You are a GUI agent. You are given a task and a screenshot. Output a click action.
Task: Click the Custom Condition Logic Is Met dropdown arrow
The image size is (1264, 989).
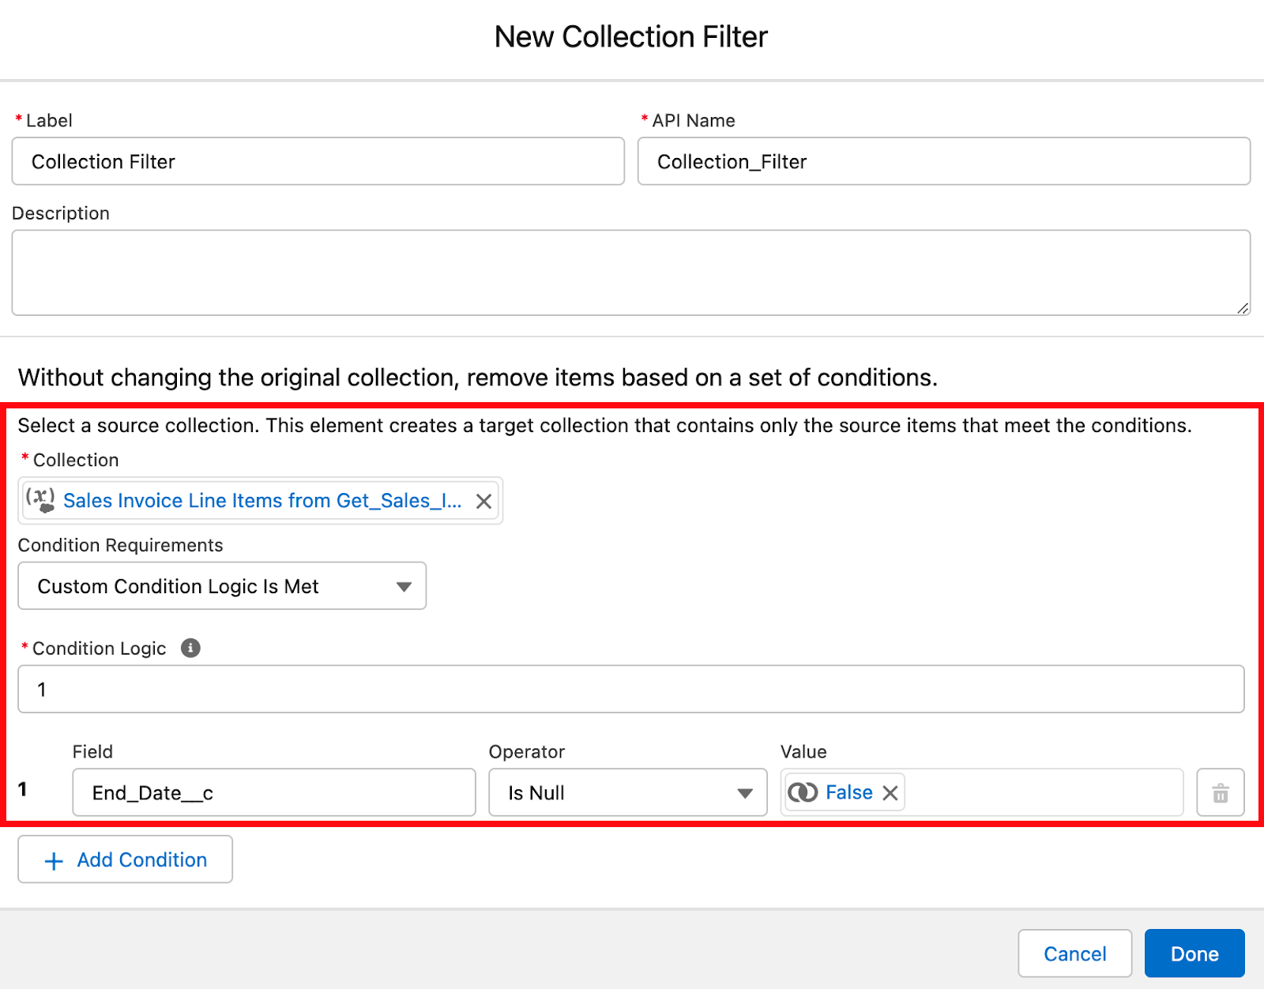tap(404, 586)
